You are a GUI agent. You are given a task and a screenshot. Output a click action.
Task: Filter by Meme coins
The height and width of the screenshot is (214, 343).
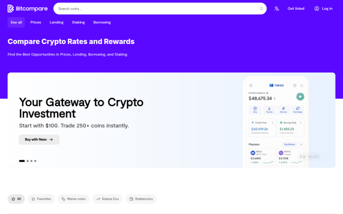click(74, 199)
